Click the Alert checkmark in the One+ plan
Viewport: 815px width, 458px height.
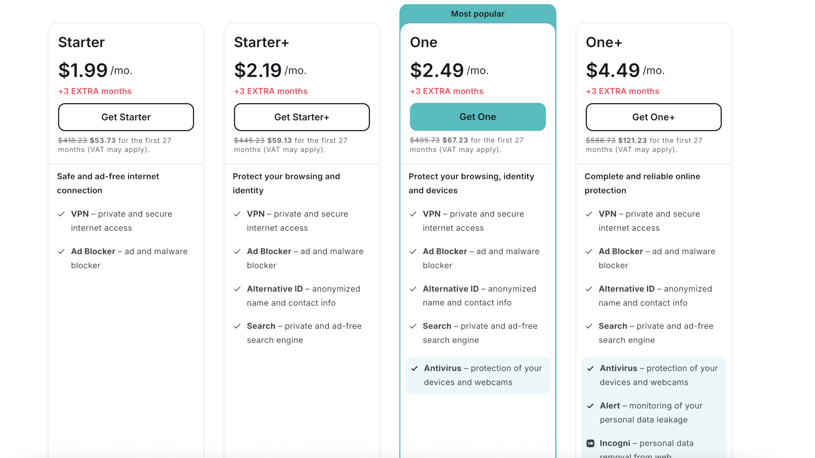(590, 406)
